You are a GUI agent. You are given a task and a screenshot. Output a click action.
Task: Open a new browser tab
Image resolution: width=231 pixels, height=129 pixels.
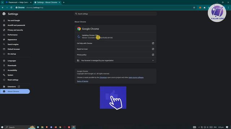(64, 3)
